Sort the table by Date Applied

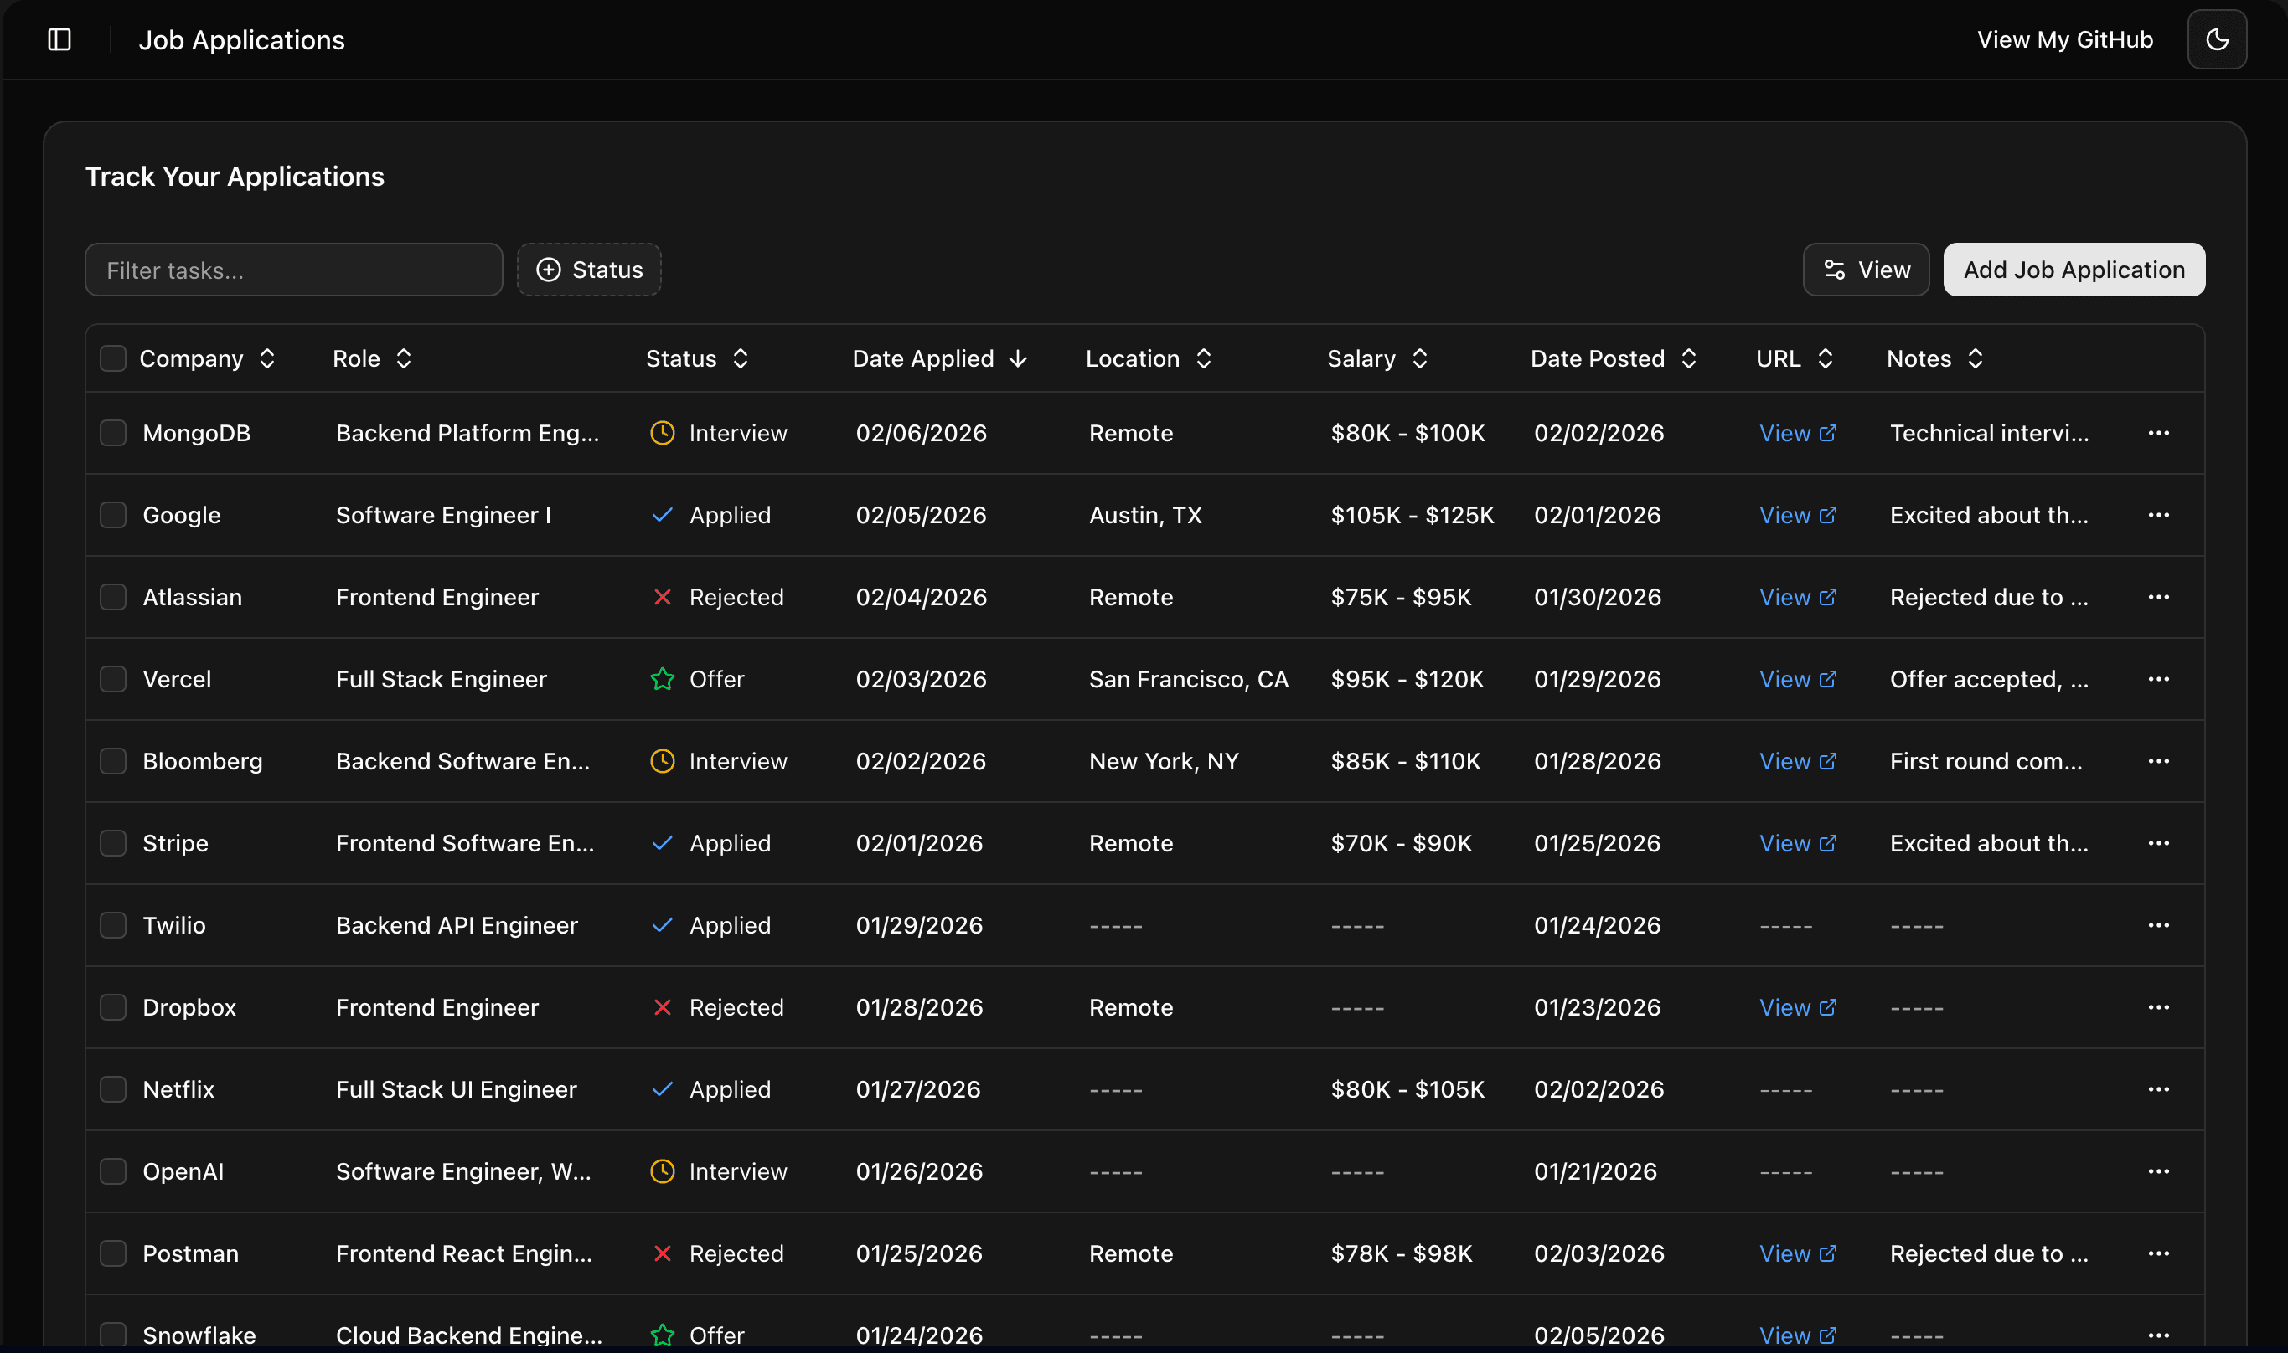coord(938,358)
